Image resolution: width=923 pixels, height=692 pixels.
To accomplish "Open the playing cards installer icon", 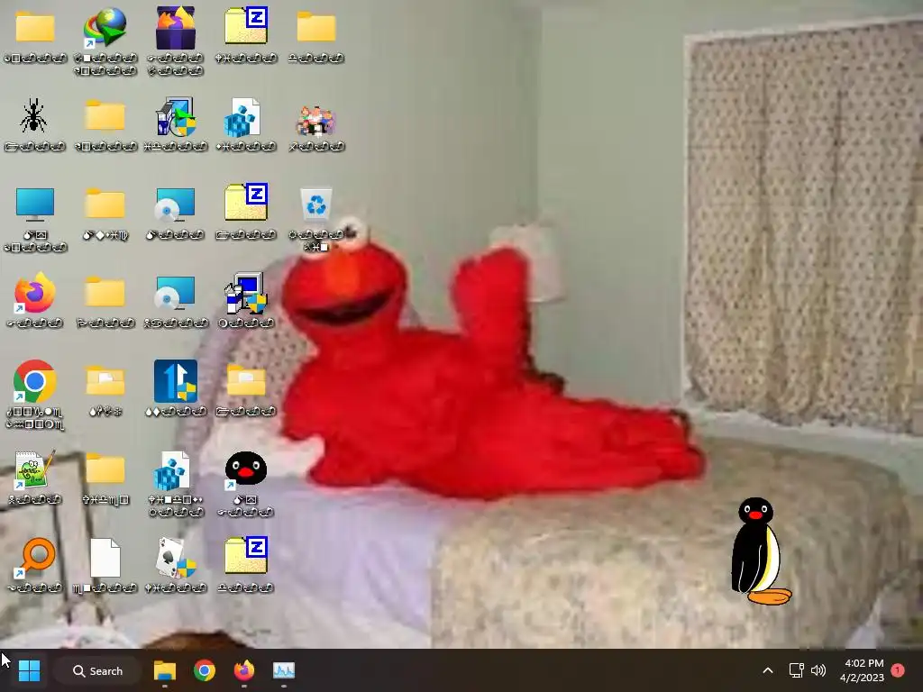I will point(176,558).
